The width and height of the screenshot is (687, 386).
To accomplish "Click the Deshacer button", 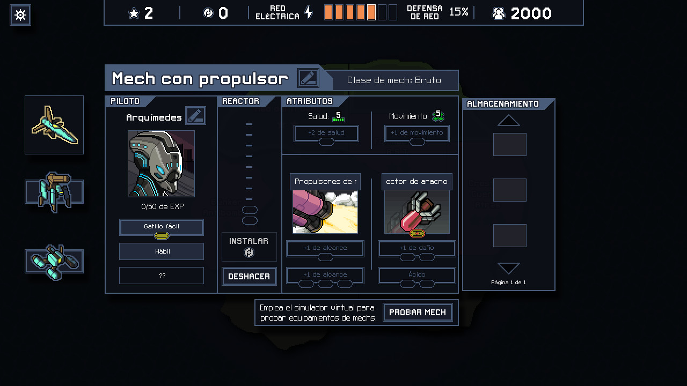I will click(x=250, y=277).
